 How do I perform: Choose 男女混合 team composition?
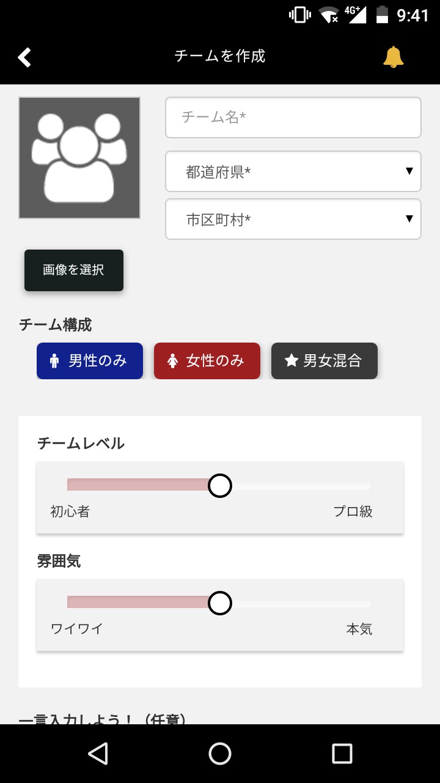[324, 361]
